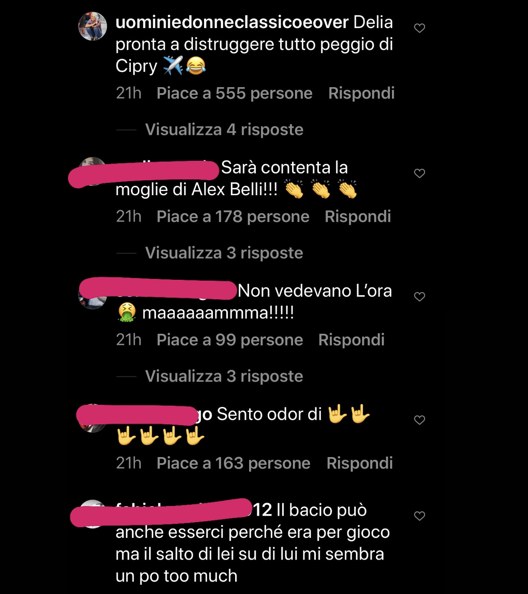
Task: View who liked: 'Piace a 555 persone'
Action: pyautogui.click(x=234, y=93)
